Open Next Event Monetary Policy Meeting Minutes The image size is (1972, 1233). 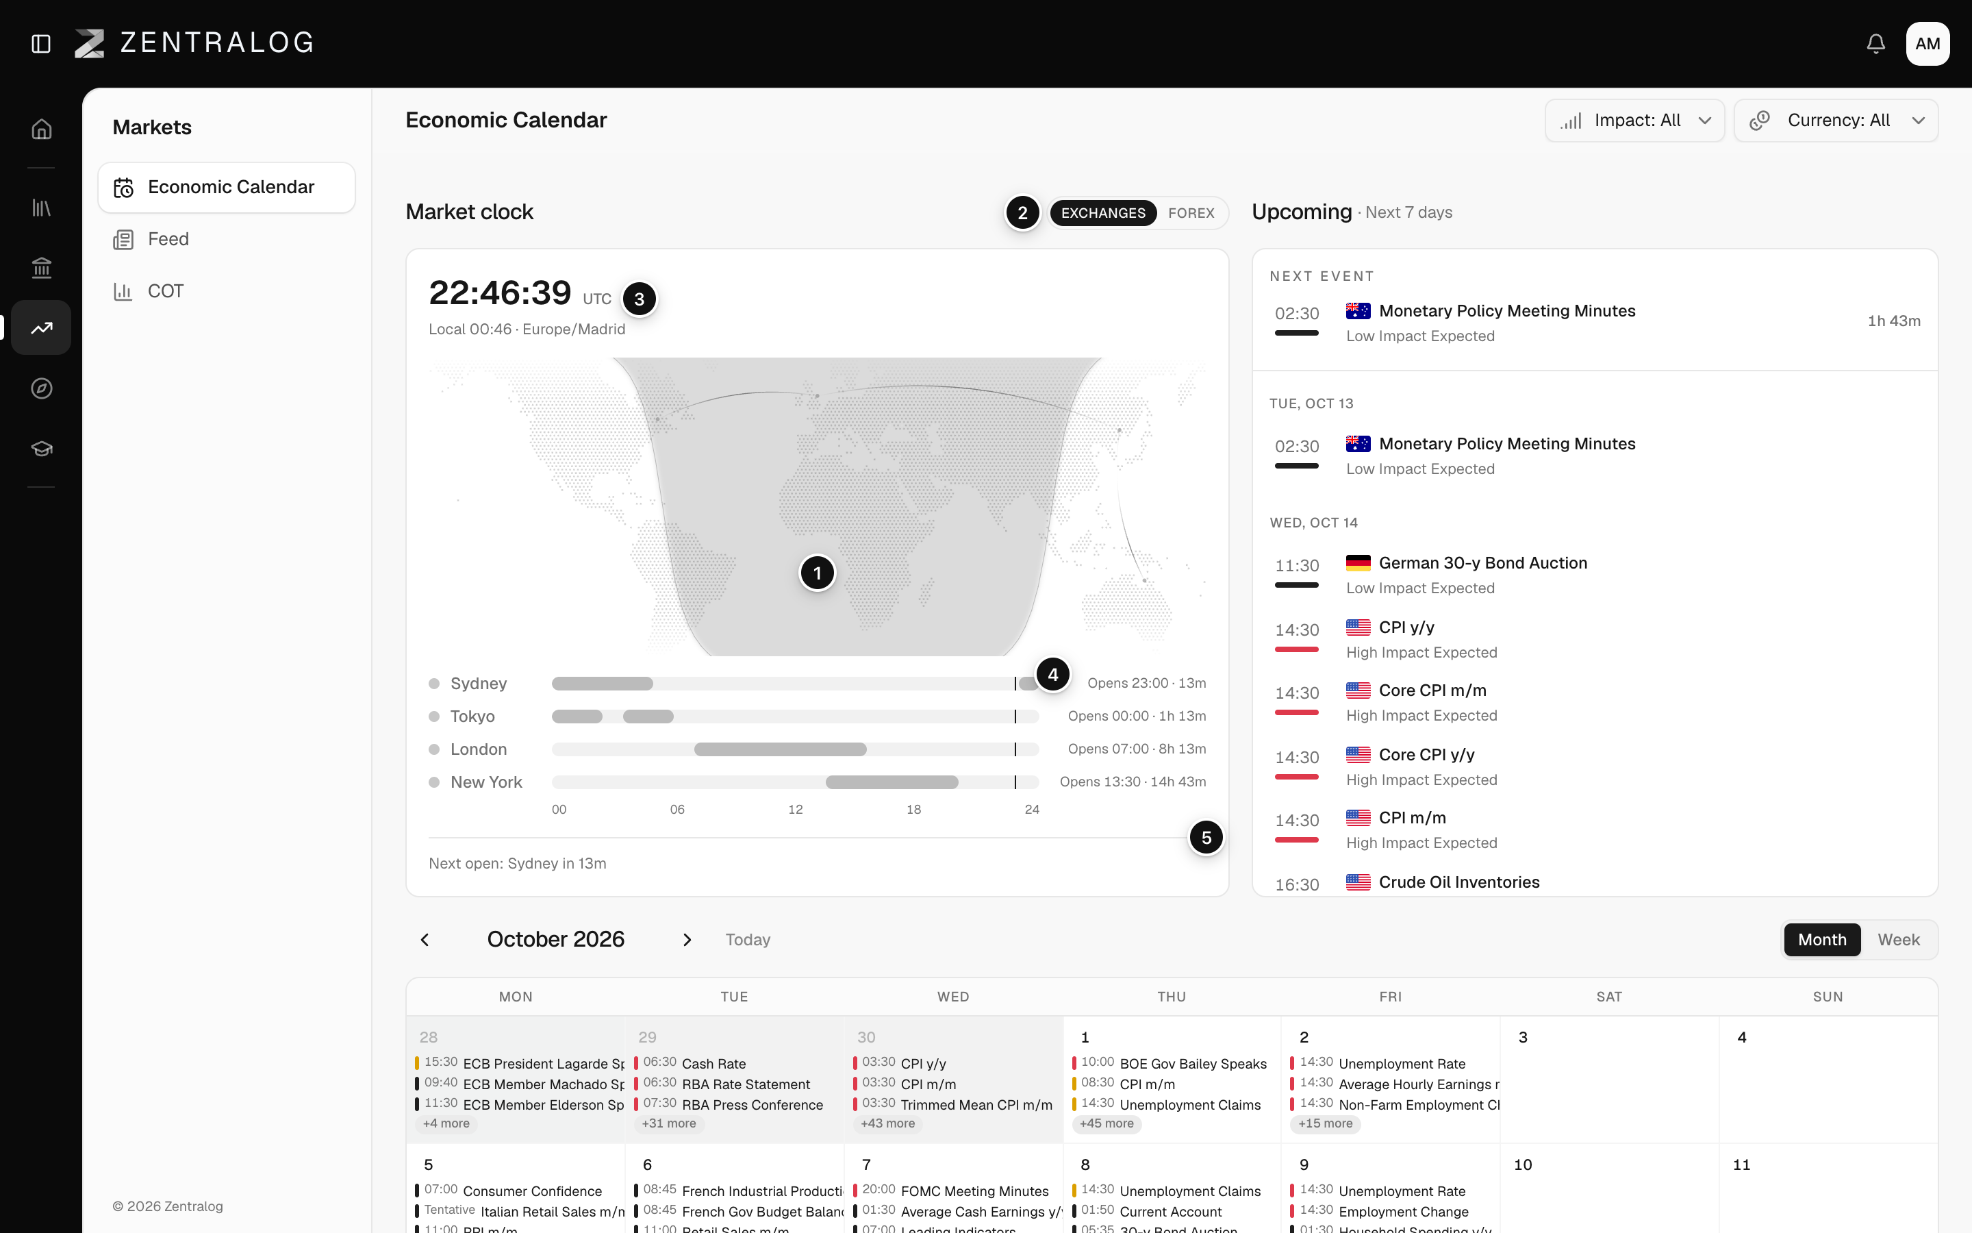[1594, 321]
